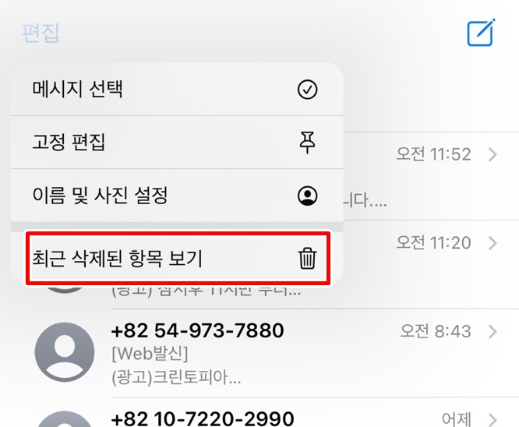Click the person circle icon in the menu
Image resolution: width=519 pixels, height=427 pixels.
(x=307, y=196)
